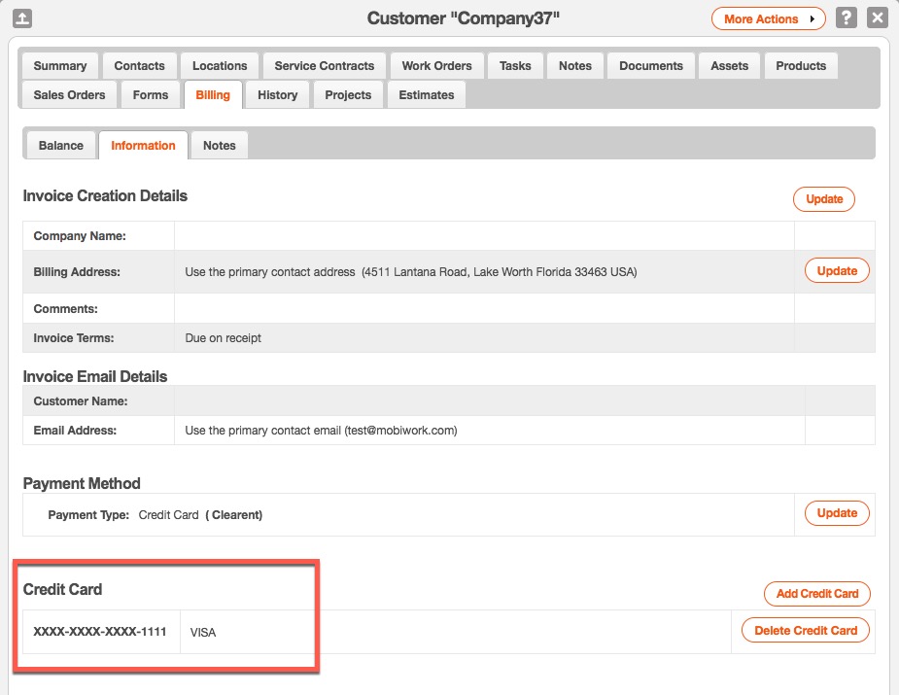
Task: Close the Customer Company37 dialog
Action: (878, 18)
